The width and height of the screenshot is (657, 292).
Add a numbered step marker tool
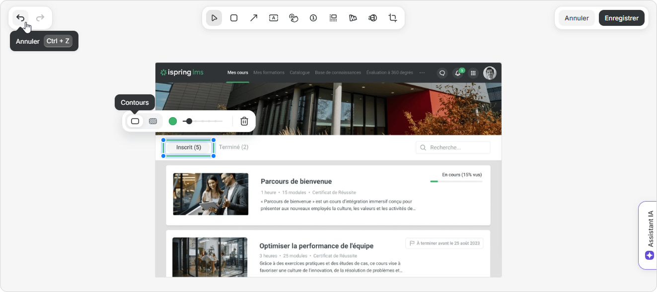(313, 18)
